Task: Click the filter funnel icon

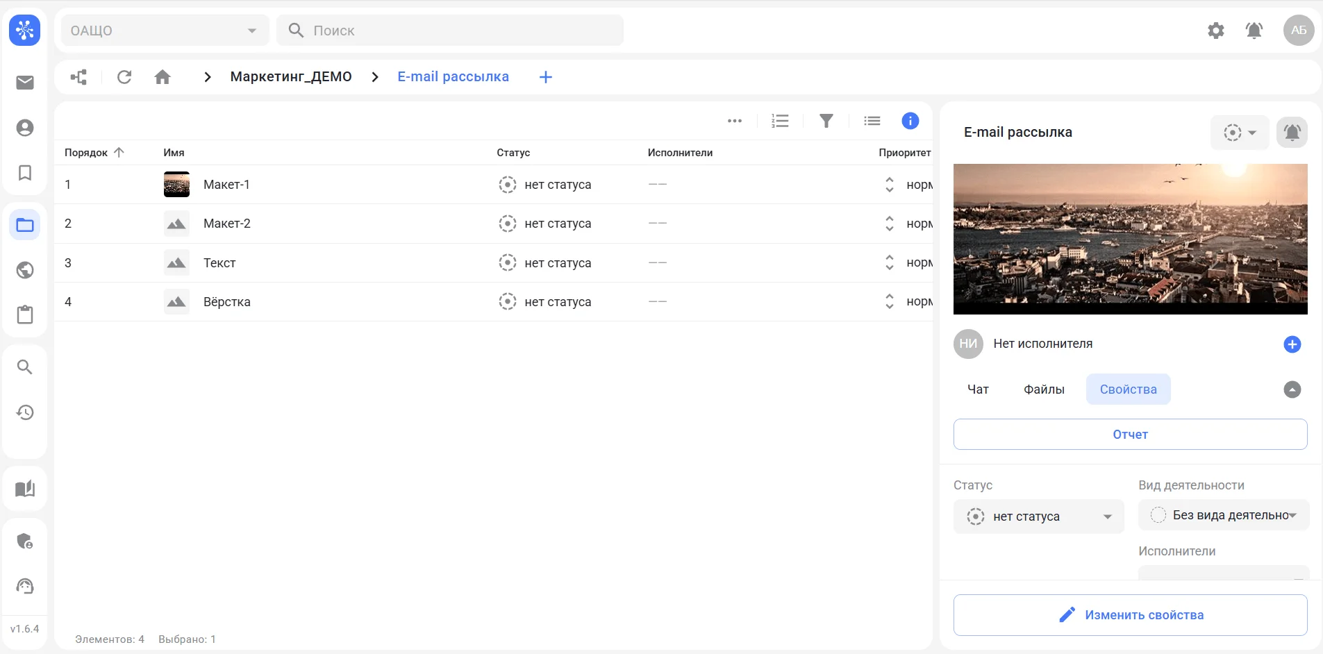Action: tap(826, 121)
